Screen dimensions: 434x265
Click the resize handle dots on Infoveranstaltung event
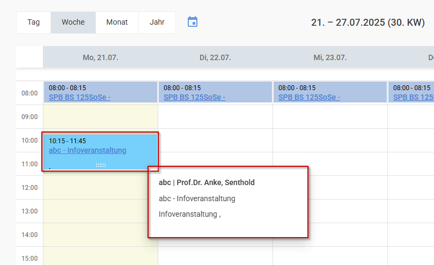click(x=101, y=165)
